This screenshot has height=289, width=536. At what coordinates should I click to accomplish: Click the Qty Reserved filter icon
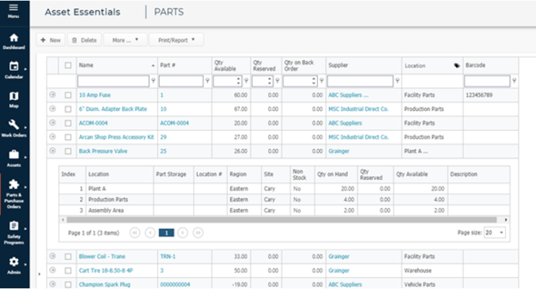click(x=277, y=81)
